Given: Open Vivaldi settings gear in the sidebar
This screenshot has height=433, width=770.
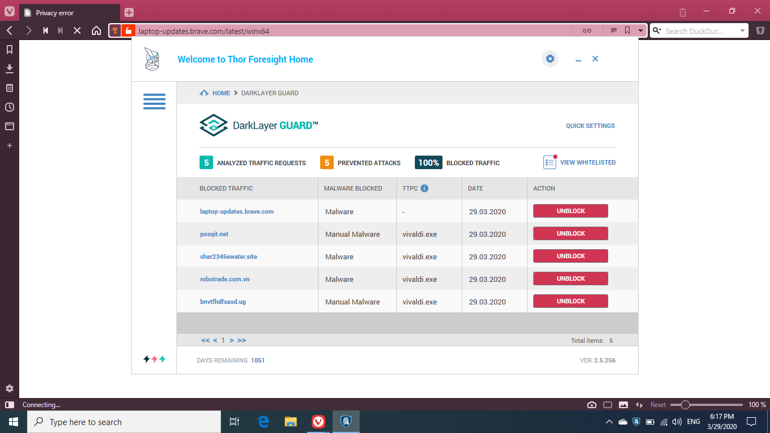Looking at the screenshot, I should 10,388.
